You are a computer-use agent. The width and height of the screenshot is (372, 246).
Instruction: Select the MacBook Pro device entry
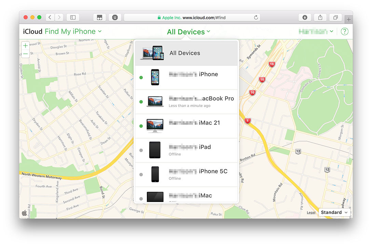pyautogui.click(x=186, y=102)
